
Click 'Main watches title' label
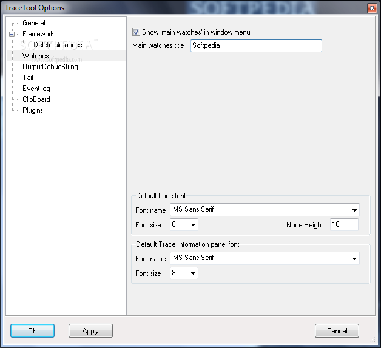point(158,45)
